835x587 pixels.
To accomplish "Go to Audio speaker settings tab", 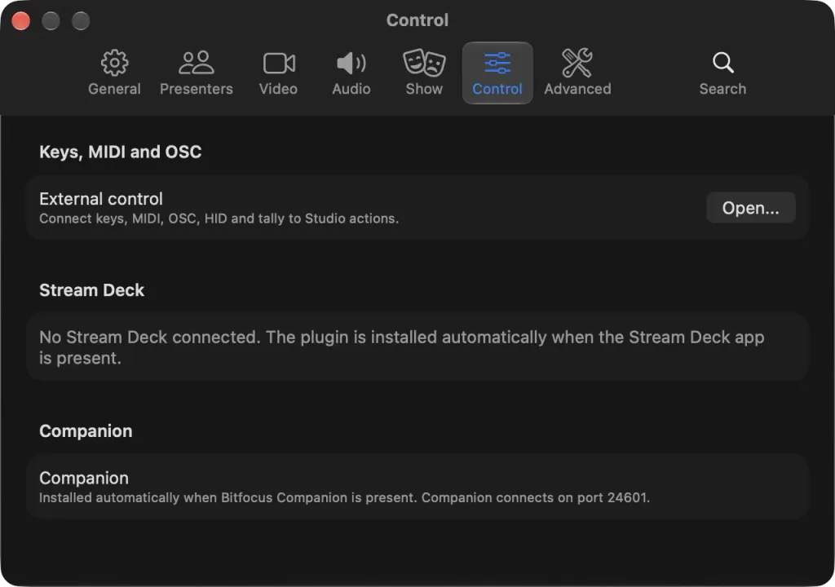I will pos(351,73).
